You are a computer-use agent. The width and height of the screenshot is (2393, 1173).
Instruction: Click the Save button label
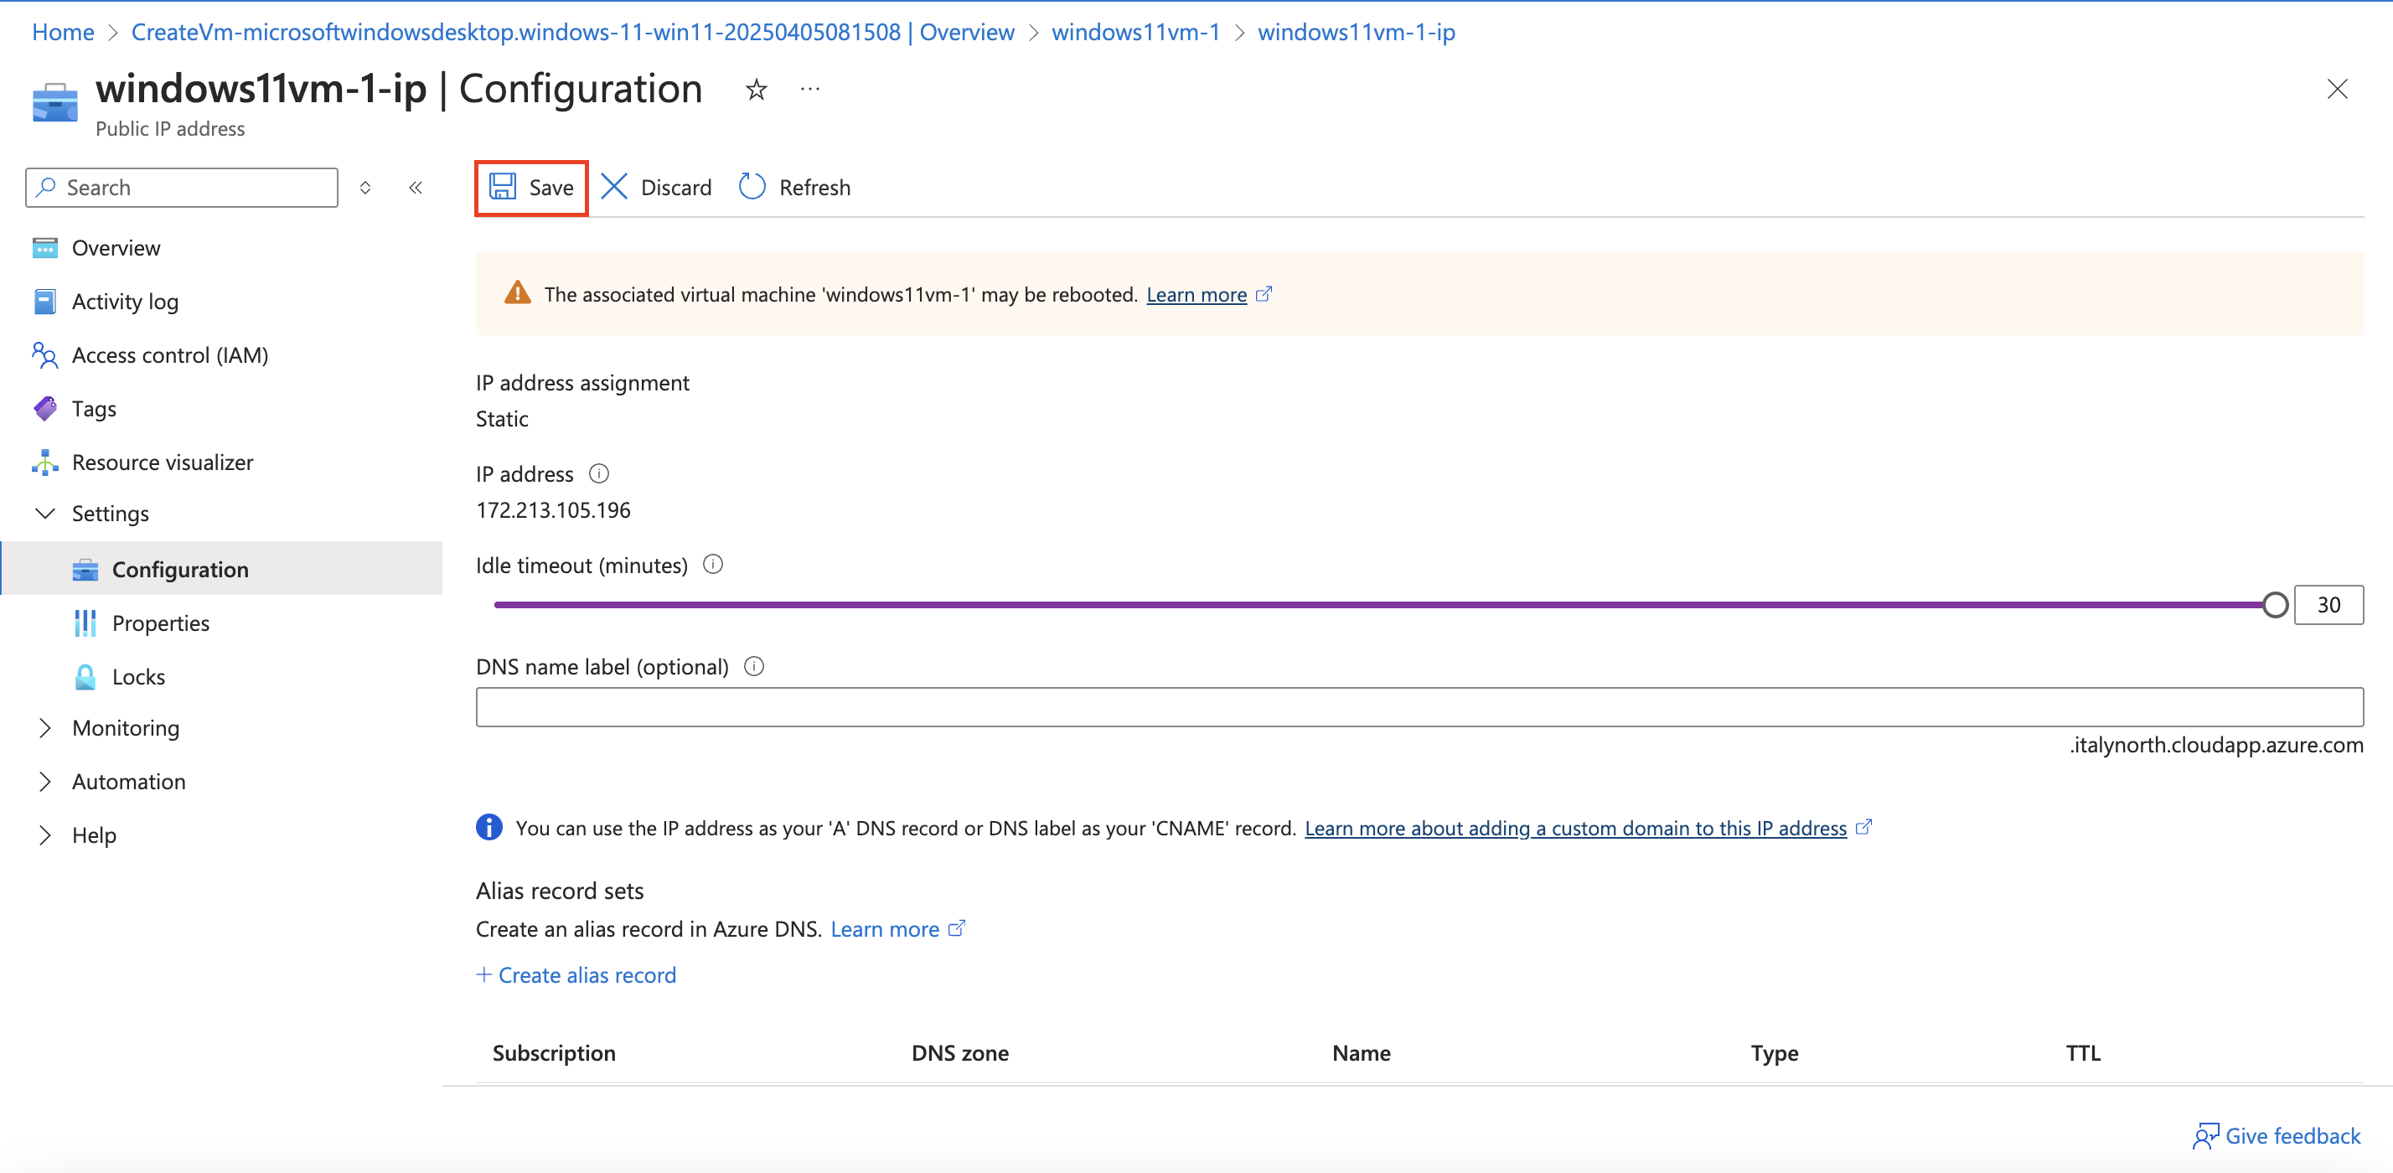pos(550,188)
